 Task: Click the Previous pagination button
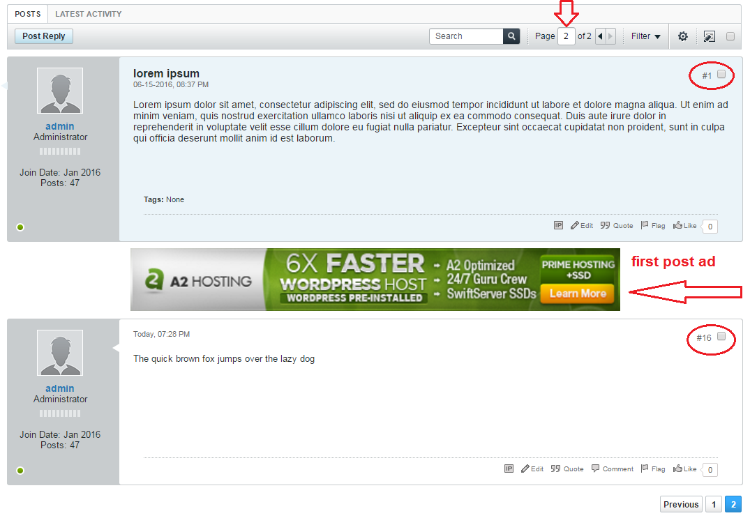point(681,504)
